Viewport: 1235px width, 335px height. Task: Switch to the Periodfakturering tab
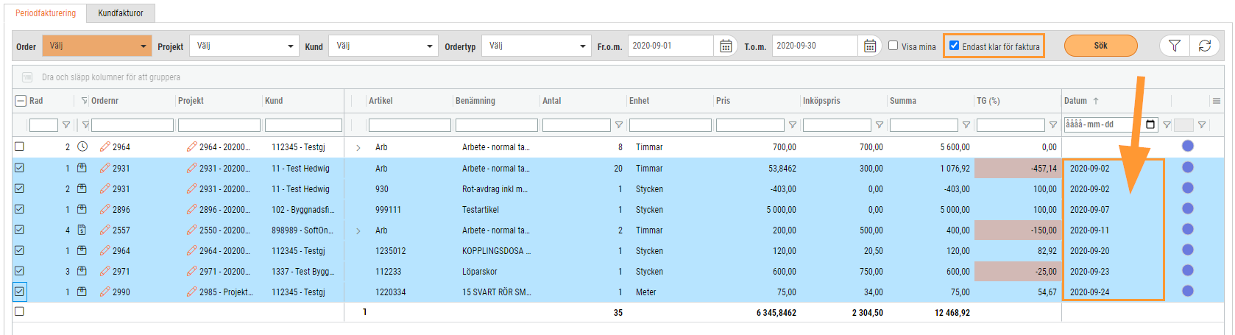(x=46, y=13)
